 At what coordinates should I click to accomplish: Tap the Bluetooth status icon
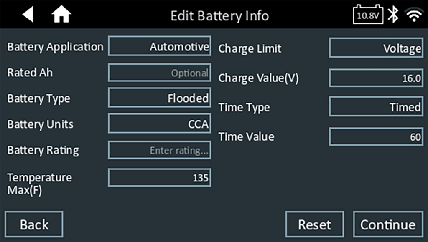(x=392, y=15)
